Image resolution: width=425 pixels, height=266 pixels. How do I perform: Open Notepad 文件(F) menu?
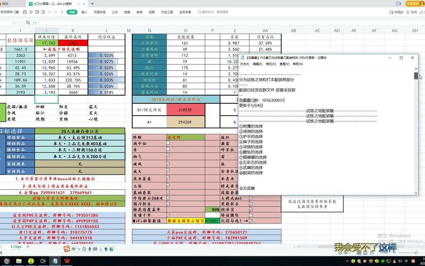click(244, 64)
